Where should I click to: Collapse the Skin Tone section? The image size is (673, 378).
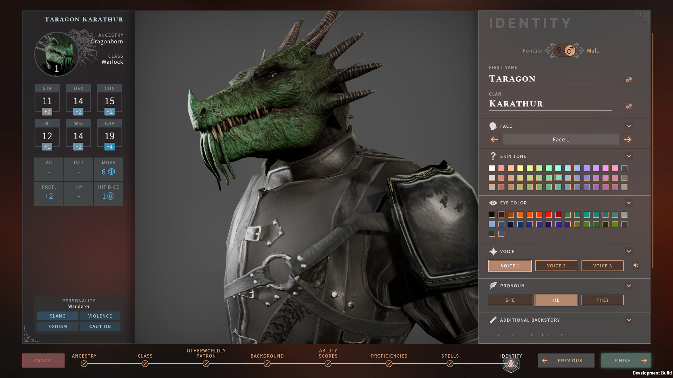pos(628,156)
